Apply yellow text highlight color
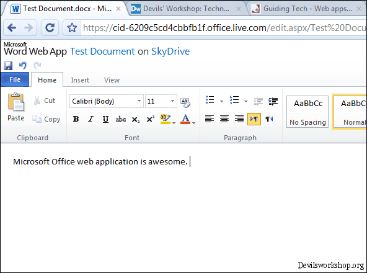 point(166,119)
